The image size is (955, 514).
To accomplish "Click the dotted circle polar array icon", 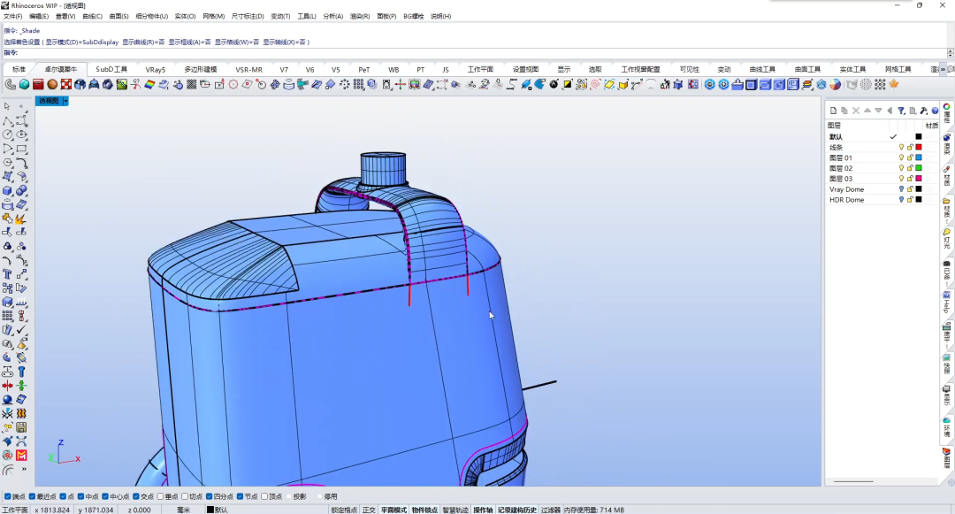I will pyautogui.click(x=345, y=85).
